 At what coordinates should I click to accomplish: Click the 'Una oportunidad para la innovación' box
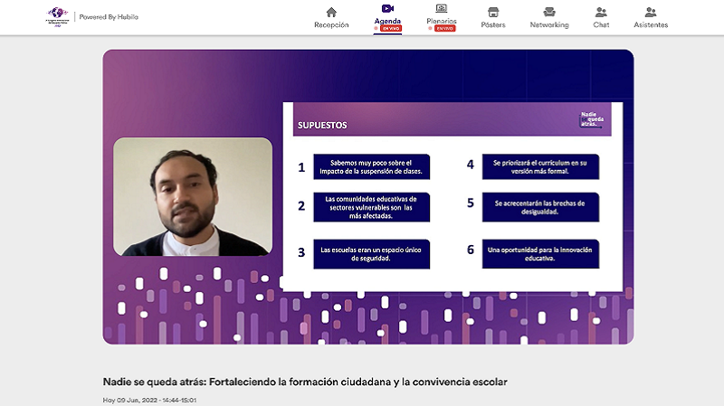[540, 254]
